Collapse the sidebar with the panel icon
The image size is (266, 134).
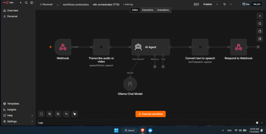32,3
